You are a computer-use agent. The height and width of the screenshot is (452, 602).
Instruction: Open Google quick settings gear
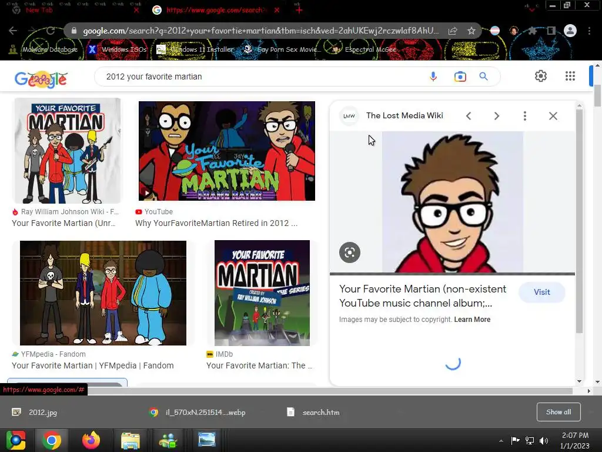click(x=541, y=76)
